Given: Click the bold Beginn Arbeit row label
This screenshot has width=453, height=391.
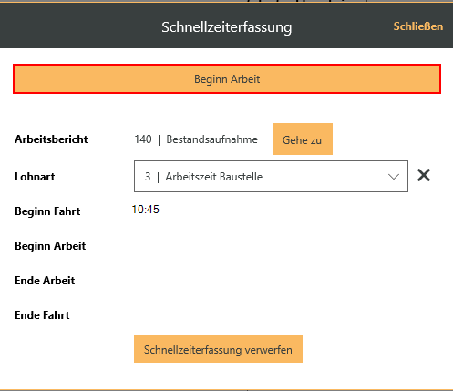Looking at the screenshot, I should click(50, 246).
